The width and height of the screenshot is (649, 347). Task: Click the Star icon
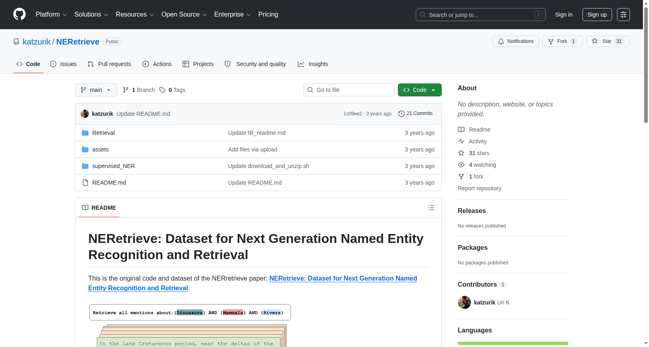coord(595,41)
